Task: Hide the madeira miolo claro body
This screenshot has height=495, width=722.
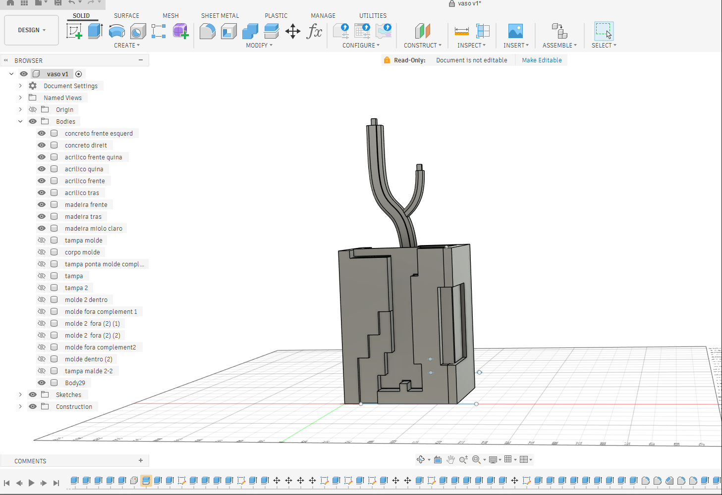Action: pyautogui.click(x=42, y=228)
